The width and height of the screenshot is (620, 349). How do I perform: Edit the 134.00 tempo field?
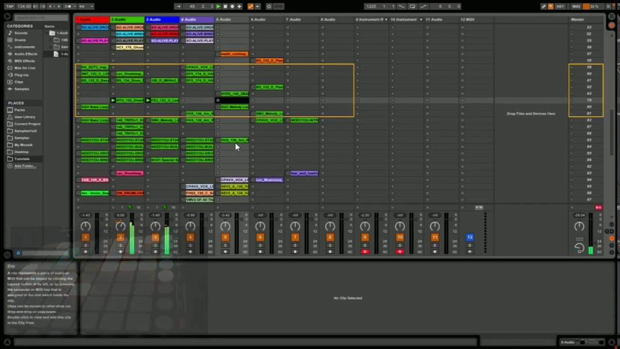(x=24, y=6)
